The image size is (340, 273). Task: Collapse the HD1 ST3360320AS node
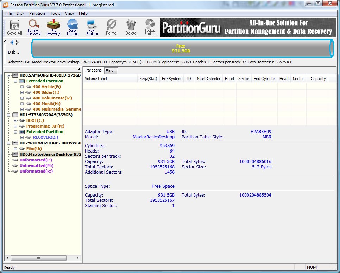(x=9, y=115)
